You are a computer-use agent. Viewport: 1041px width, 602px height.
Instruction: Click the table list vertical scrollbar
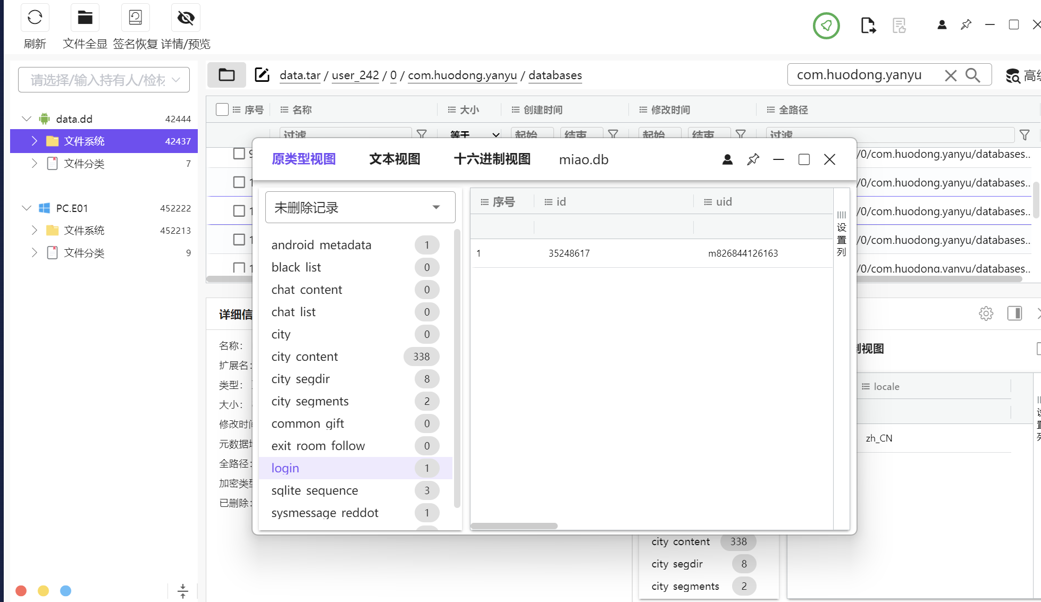point(457,368)
